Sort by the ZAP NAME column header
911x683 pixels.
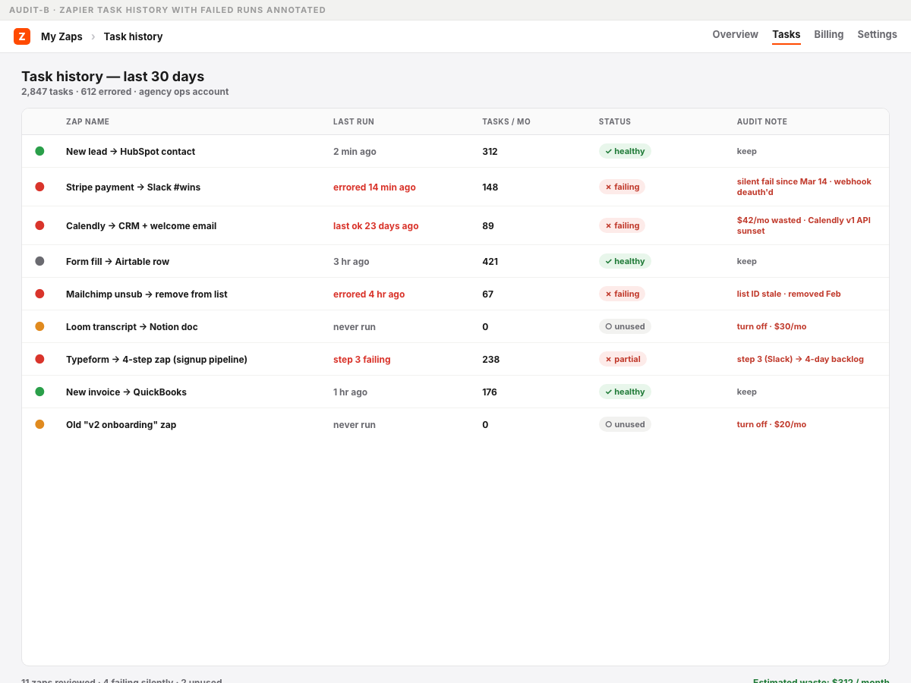pos(87,121)
